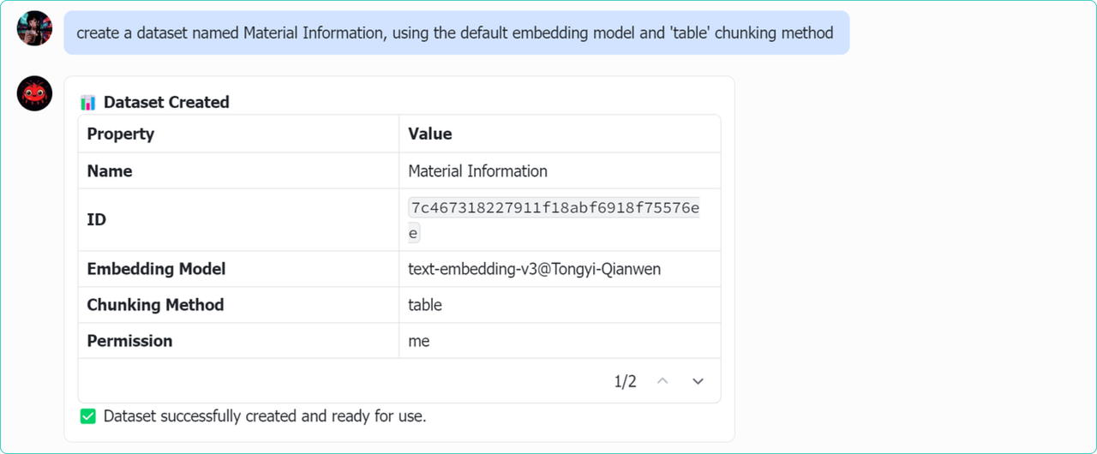This screenshot has width=1097, height=454.
Task: Click the Property column header
Action: 121,134
